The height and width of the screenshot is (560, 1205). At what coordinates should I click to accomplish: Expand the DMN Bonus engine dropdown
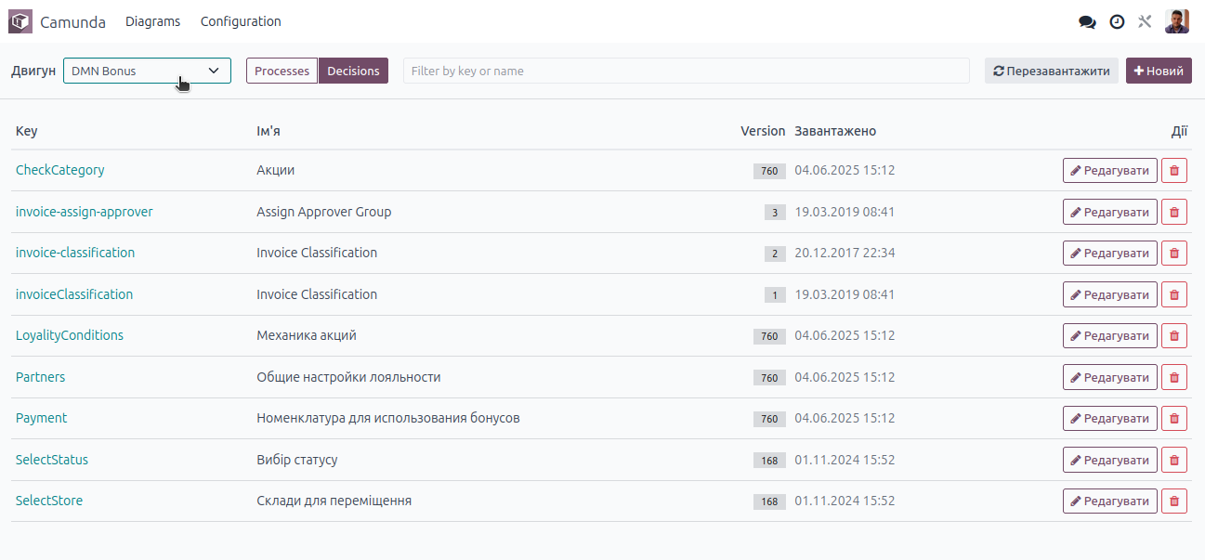coord(147,71)
